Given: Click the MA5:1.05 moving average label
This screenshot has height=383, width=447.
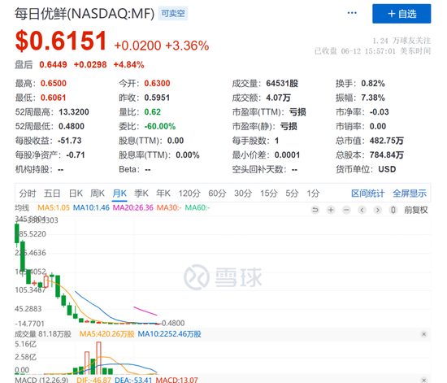Looking at the screenshot, I should click(x=54, y=207).
